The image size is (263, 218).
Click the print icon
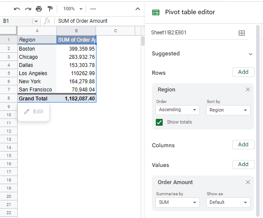tap(39, 9)
